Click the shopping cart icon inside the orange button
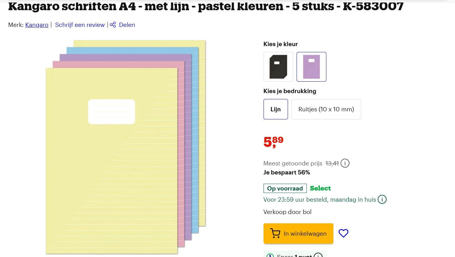Screen dimensions: 455x257 pos(275,233)
